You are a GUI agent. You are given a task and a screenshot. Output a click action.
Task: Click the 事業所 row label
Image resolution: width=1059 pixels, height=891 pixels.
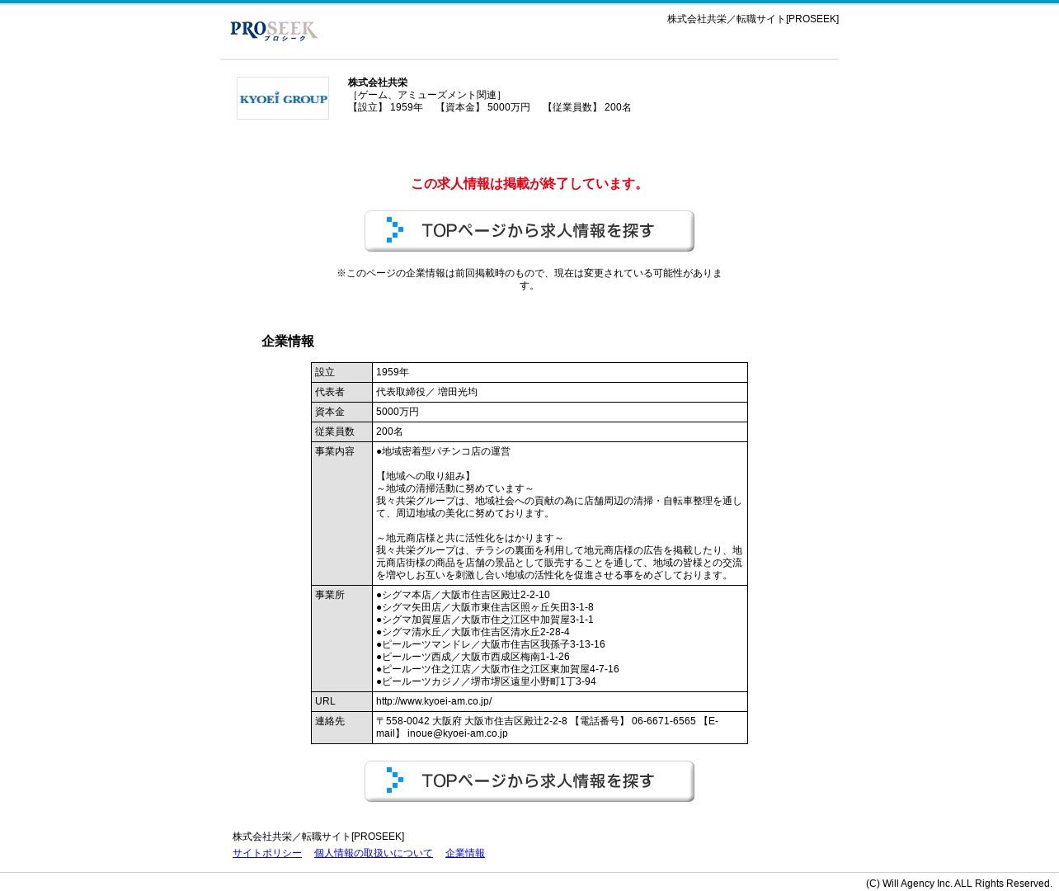coord(342,639)
